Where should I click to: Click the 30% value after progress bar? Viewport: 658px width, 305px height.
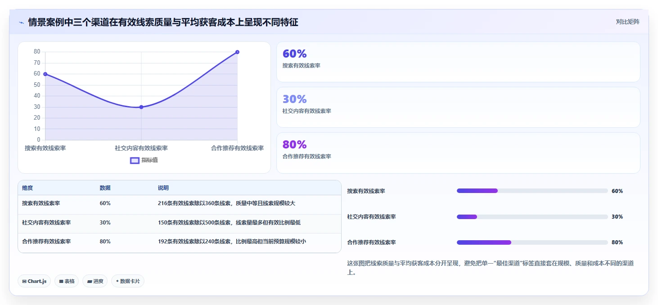click(x=617, y=217)
